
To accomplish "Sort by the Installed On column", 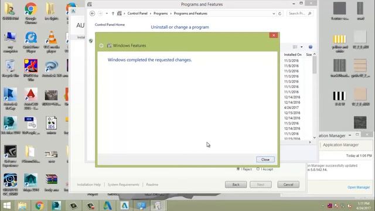I will [x=293, y=55].
